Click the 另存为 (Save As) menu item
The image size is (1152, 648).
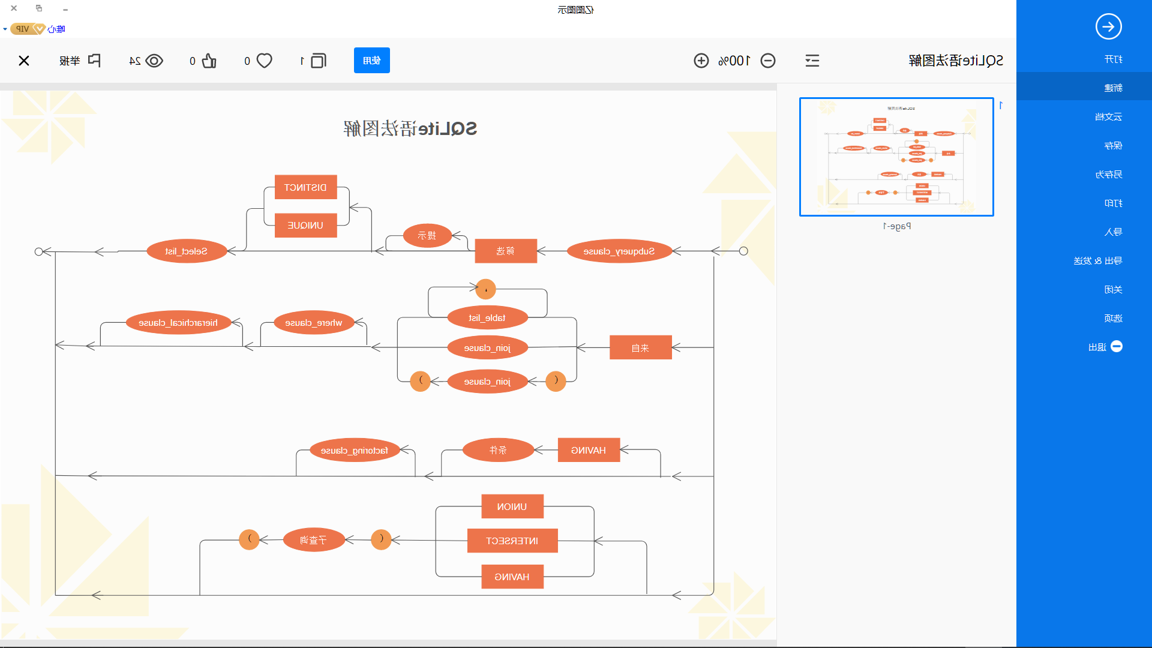1108,174
